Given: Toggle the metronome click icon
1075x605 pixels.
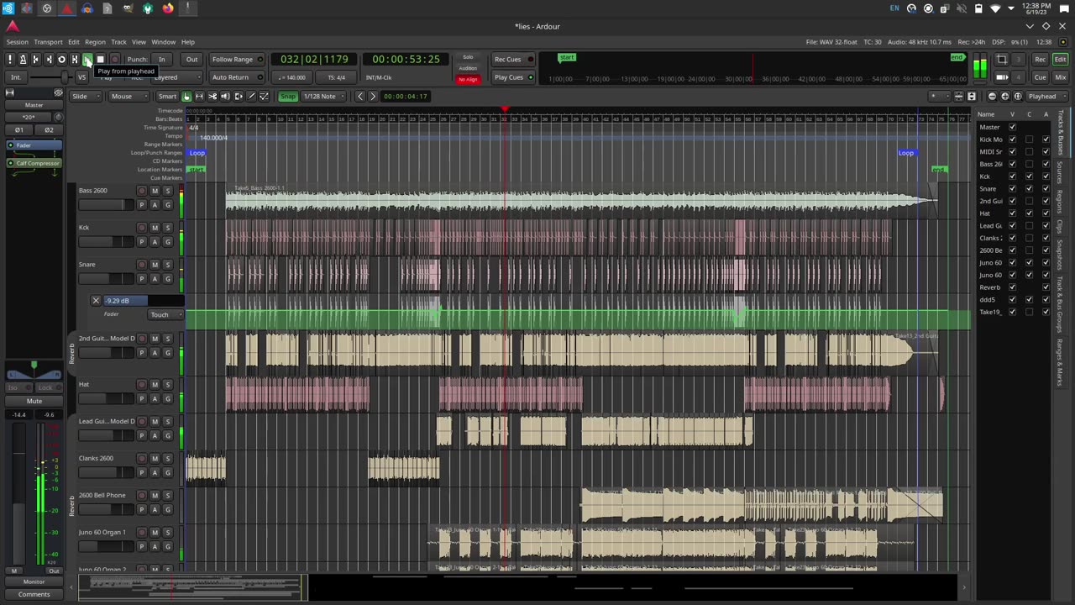Looking at the screenshot, I should [x=23, y=60].
